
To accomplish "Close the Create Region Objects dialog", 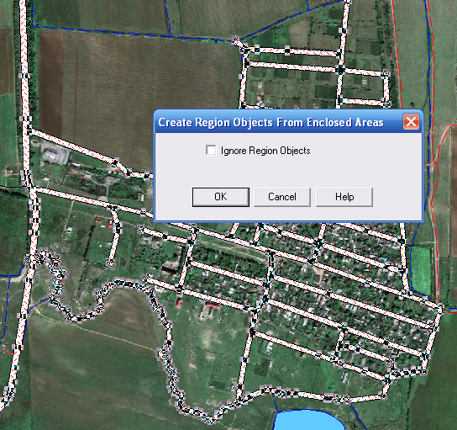I will (411, 121).
